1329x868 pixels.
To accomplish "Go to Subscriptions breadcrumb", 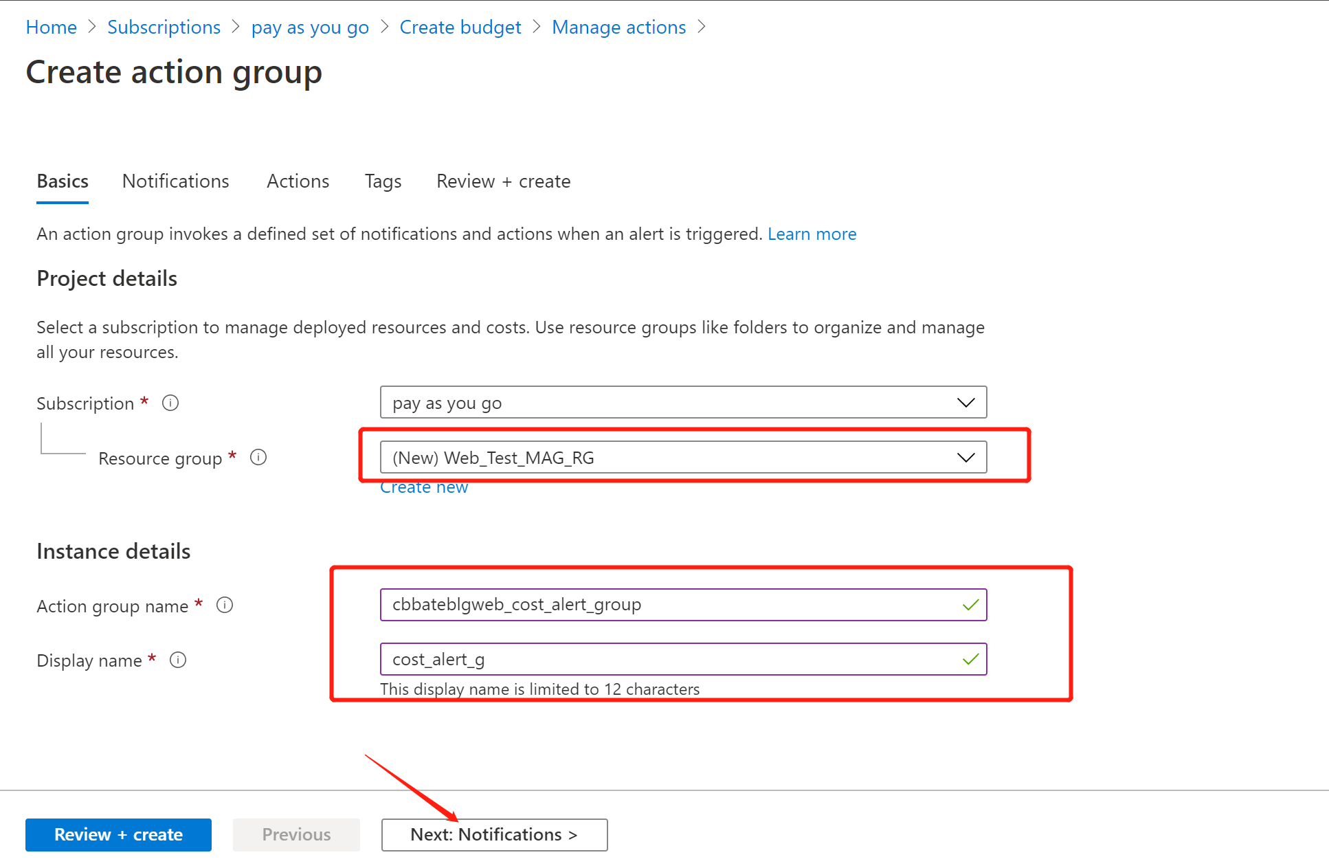I will coord(164,27).
